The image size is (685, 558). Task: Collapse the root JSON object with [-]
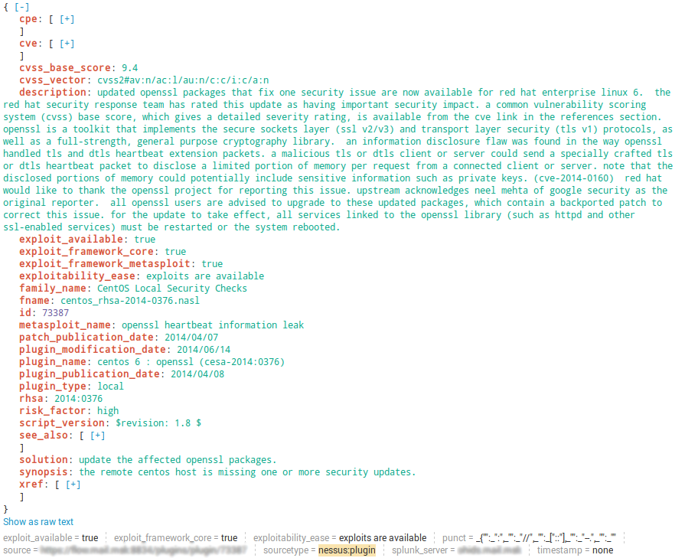[x=22, y=7]
